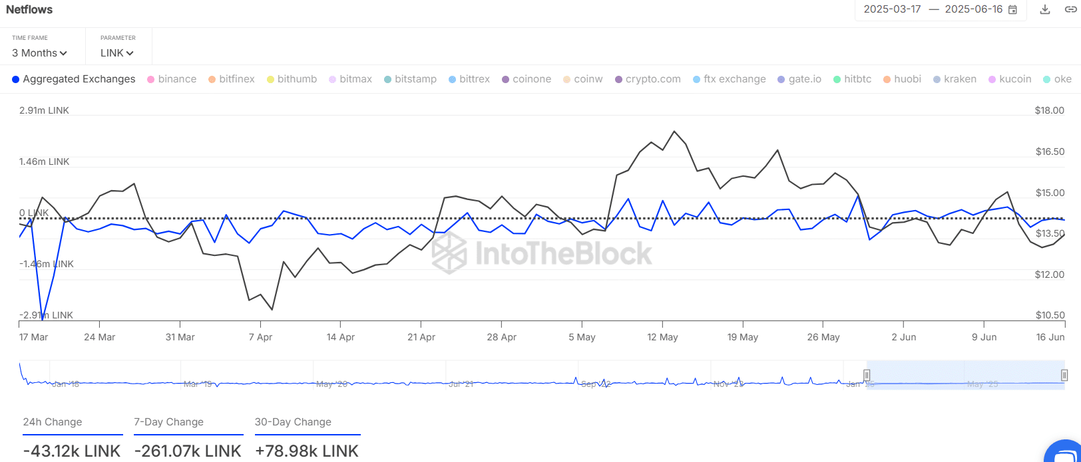Image resolution: width=1081 pixels, height=462 pixels.
Task: Enable the kucoin series in legend
Action: tap(1014, 79)
